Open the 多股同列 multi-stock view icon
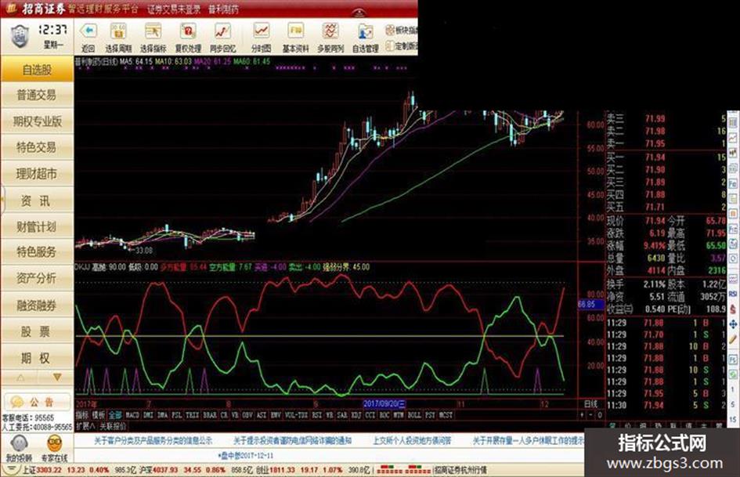The image size is (740, 477). click(330, 31)
